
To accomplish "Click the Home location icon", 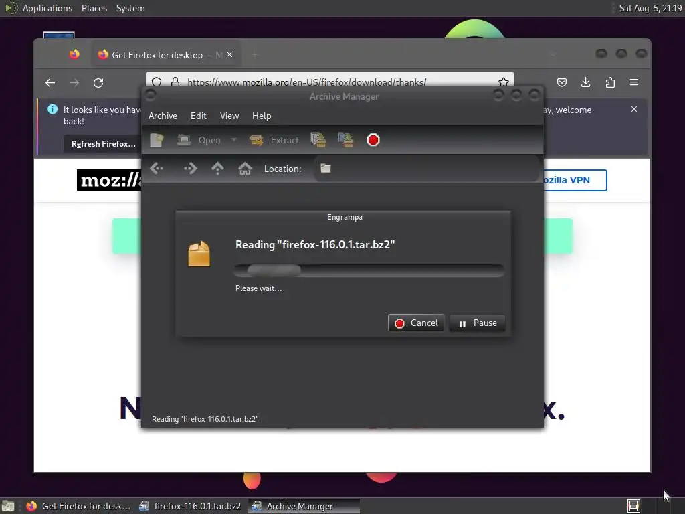I will pyautogui.click(x=245, y=168).
